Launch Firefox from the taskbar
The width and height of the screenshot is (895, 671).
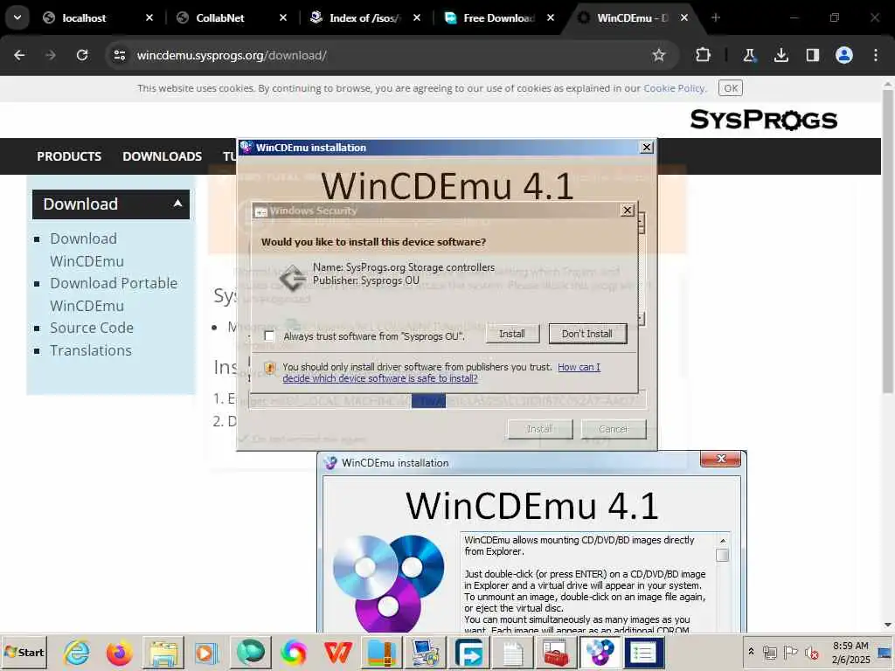(119, 653)
